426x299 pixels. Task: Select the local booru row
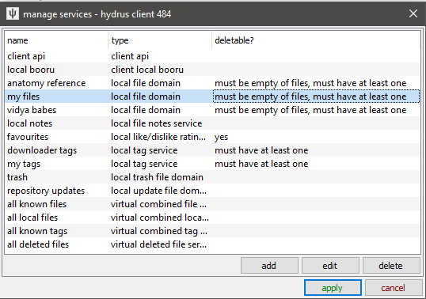212,70
